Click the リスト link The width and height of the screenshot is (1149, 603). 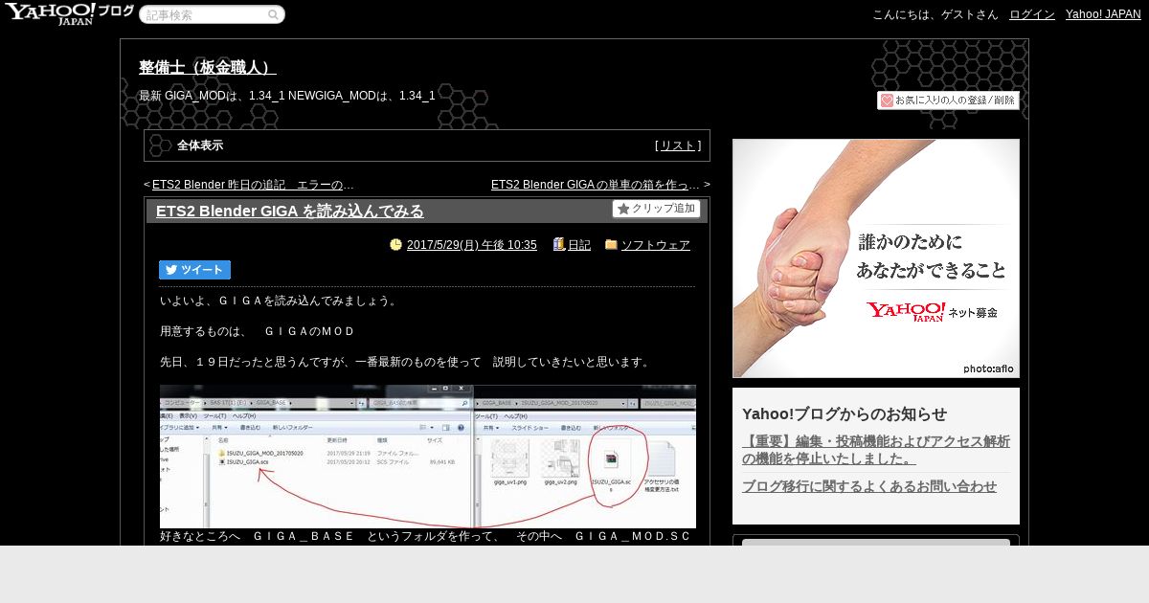point(678,145)
